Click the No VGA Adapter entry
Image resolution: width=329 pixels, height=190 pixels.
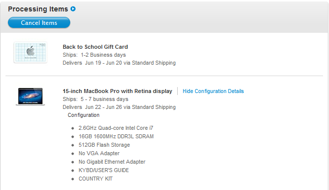(x=99, y=153)
